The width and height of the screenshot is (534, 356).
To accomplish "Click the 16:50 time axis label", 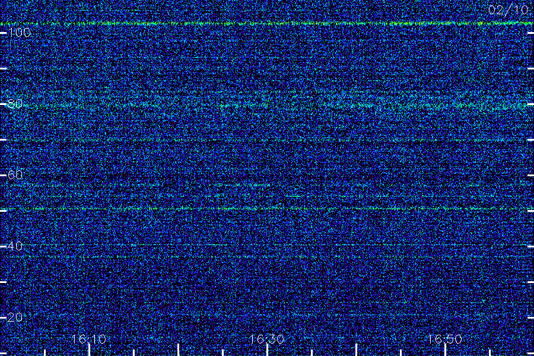I will (x=445, y=339).
